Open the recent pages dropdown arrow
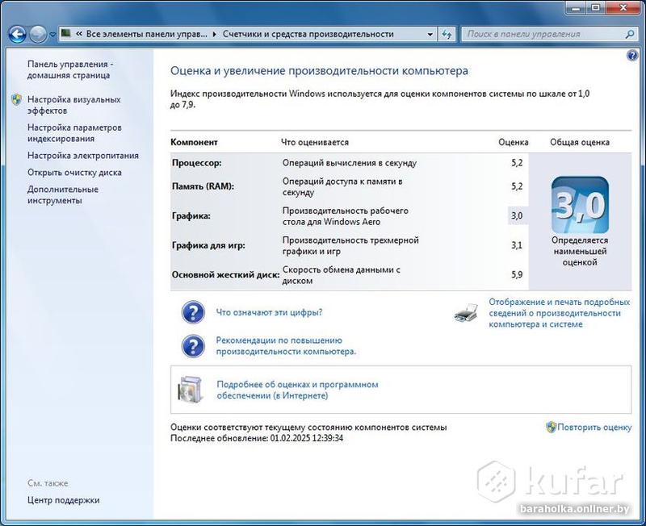 click(x=52, y=35)
